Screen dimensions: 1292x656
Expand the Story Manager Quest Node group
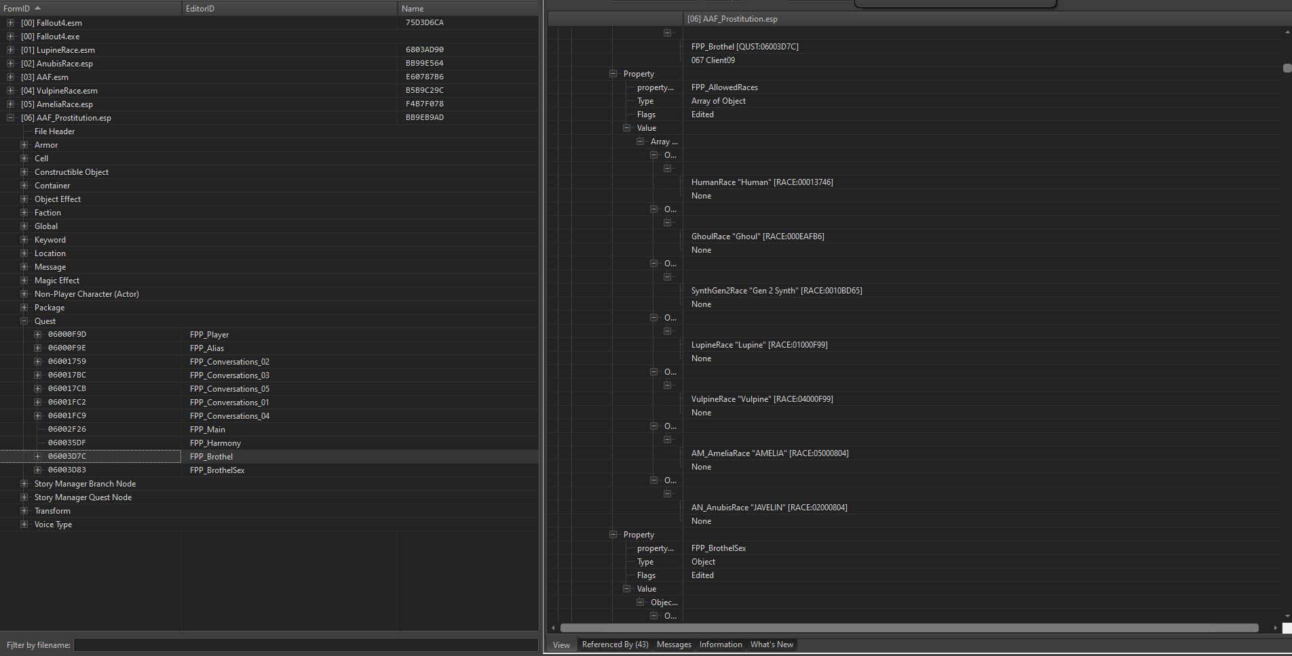click(x=24, y=497)
